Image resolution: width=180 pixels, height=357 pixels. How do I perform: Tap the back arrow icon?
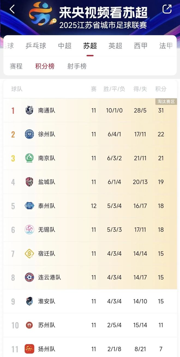pyautogui.click(x=12, y=9)
